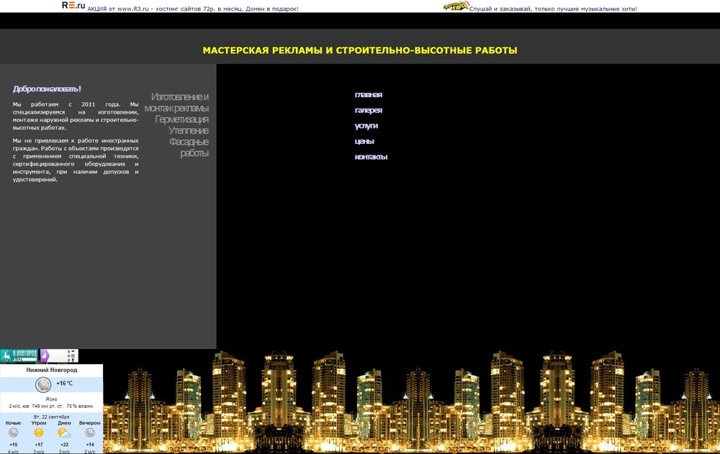This screenshot has width=720, height=454.
Task: Click the 'Утром' forecast label
Action: coord(39,423)
